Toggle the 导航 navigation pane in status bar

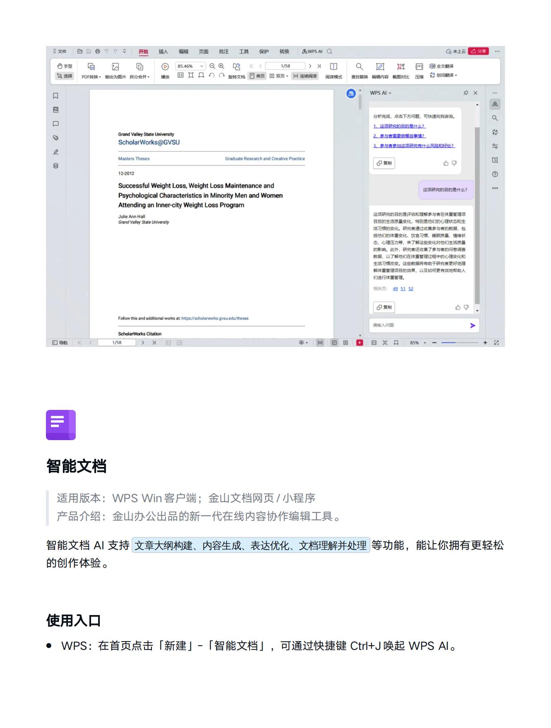click(x=60, y=342)
